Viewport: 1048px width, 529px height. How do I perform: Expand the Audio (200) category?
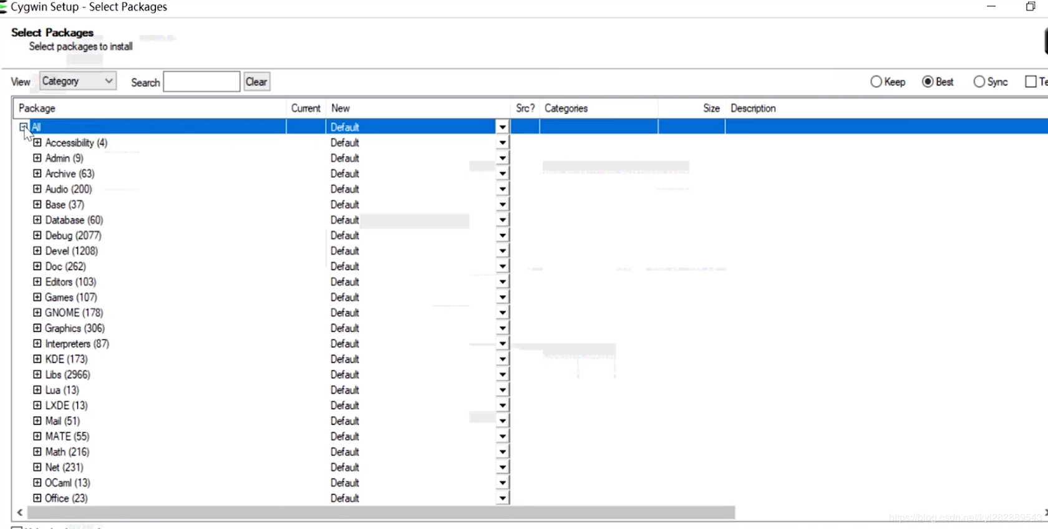click(x=37, y=188)
